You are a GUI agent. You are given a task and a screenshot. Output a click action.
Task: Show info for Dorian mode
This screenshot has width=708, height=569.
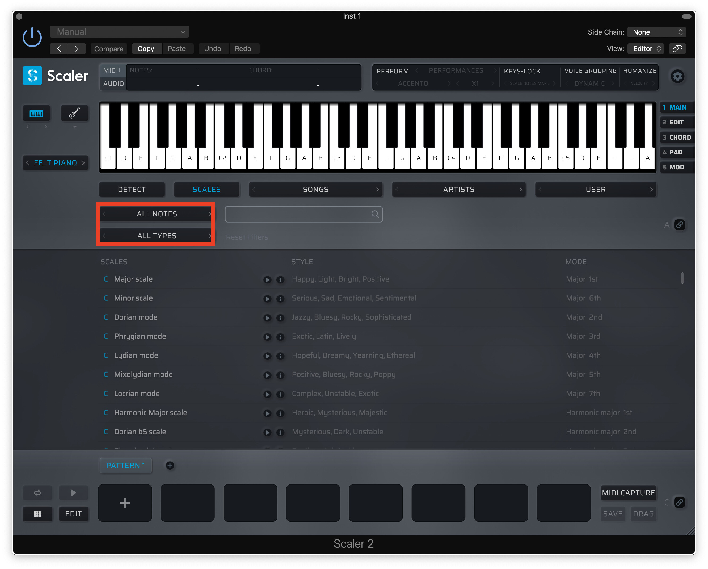coord(280,318)
